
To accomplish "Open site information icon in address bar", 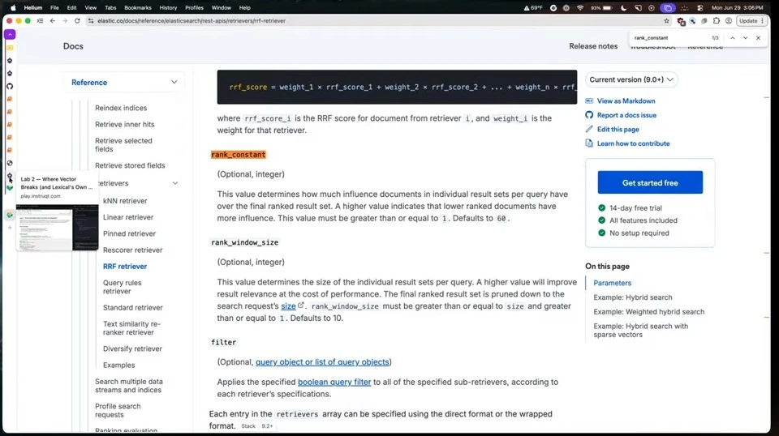I will (90, 21).
